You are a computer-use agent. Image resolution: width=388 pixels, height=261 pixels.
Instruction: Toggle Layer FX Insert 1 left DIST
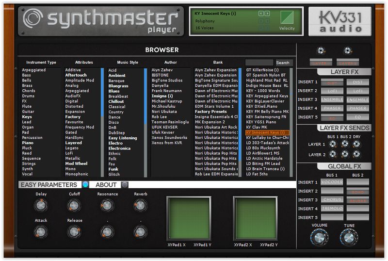[x=332, y=82]
